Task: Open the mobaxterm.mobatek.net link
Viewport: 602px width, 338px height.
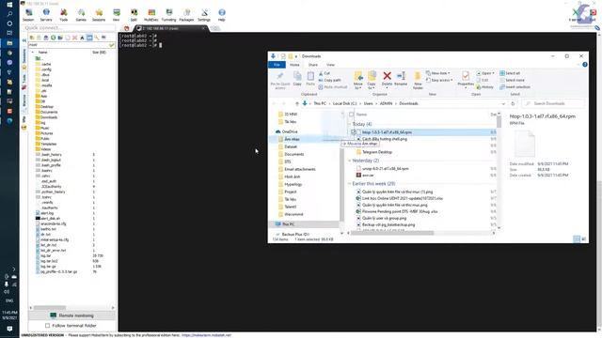Action: tap(206, 335)
